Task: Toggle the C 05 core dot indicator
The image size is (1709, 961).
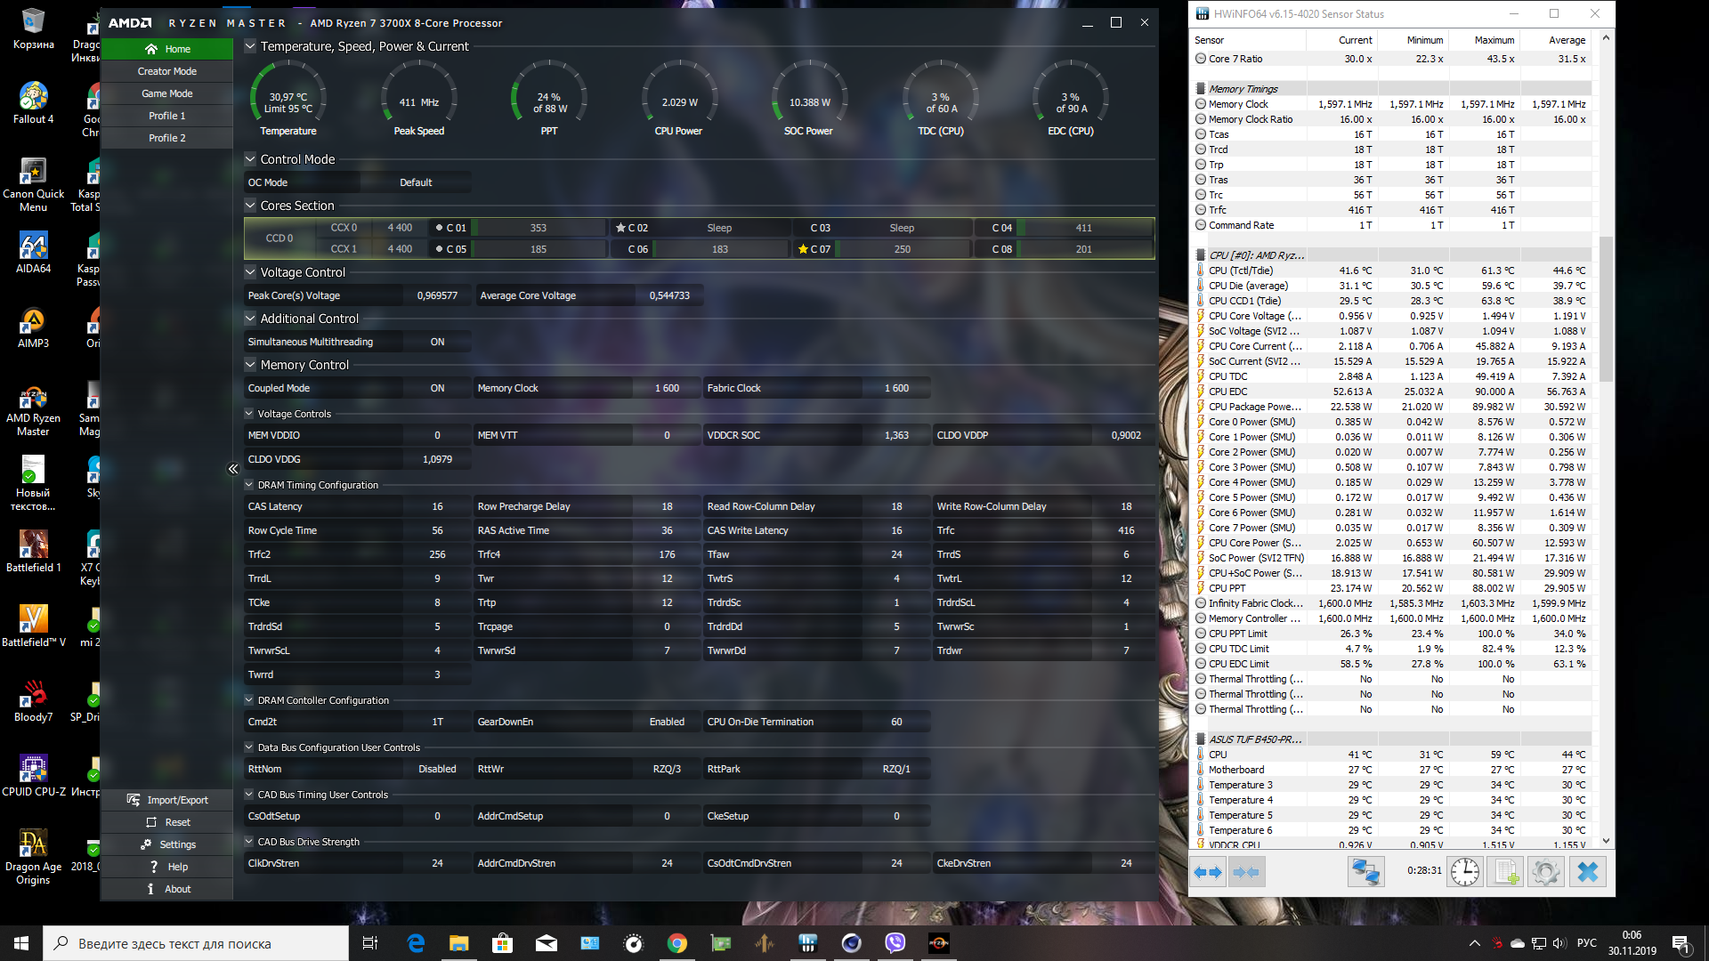Action: click(439, 249)
